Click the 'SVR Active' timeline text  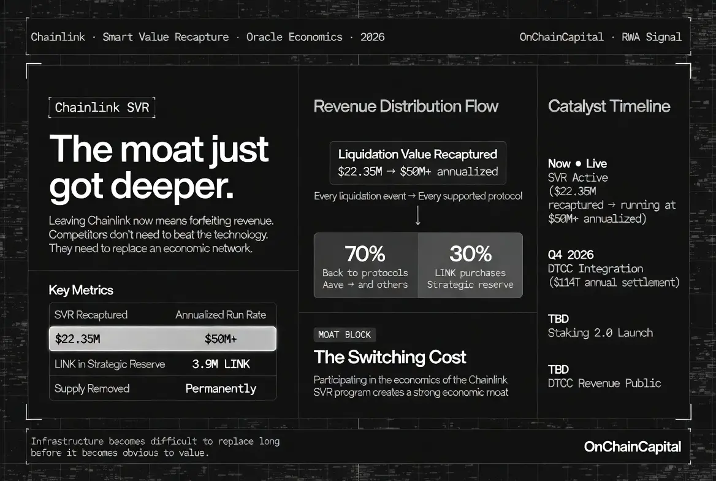click(578, 177)
